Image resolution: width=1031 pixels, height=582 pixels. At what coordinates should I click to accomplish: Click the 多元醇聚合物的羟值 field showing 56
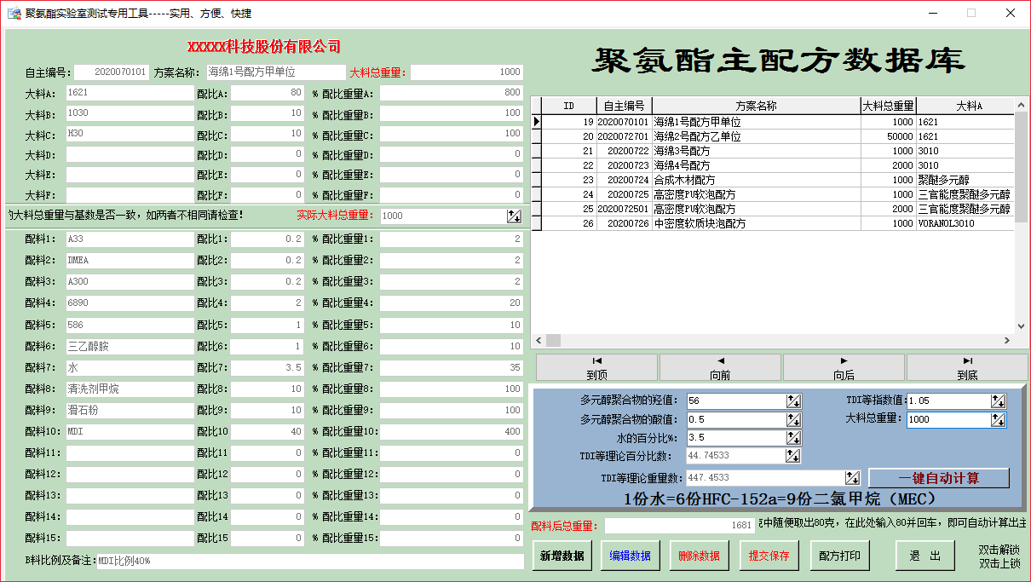coord(735,401)
